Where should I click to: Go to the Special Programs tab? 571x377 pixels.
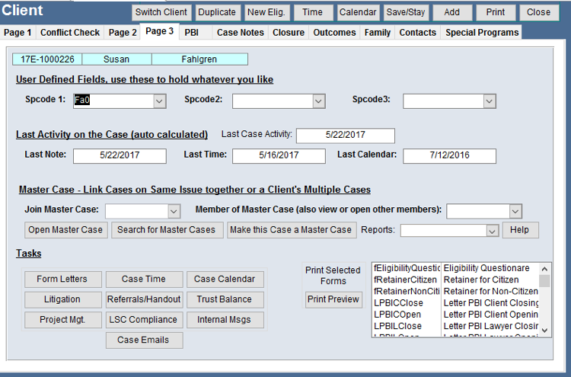(482, 33)
